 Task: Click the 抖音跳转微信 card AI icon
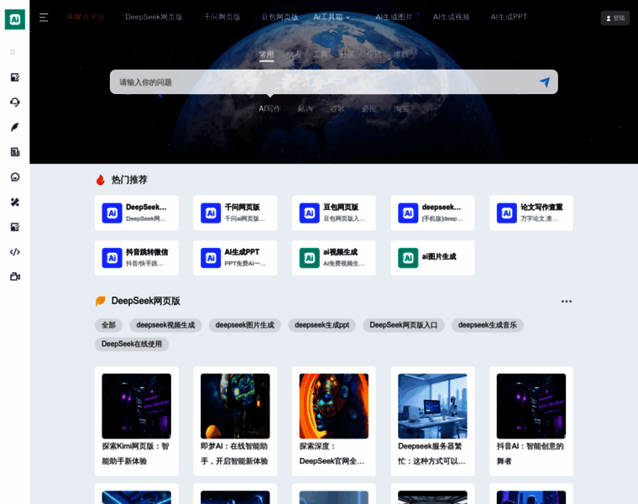pos(112,258)
